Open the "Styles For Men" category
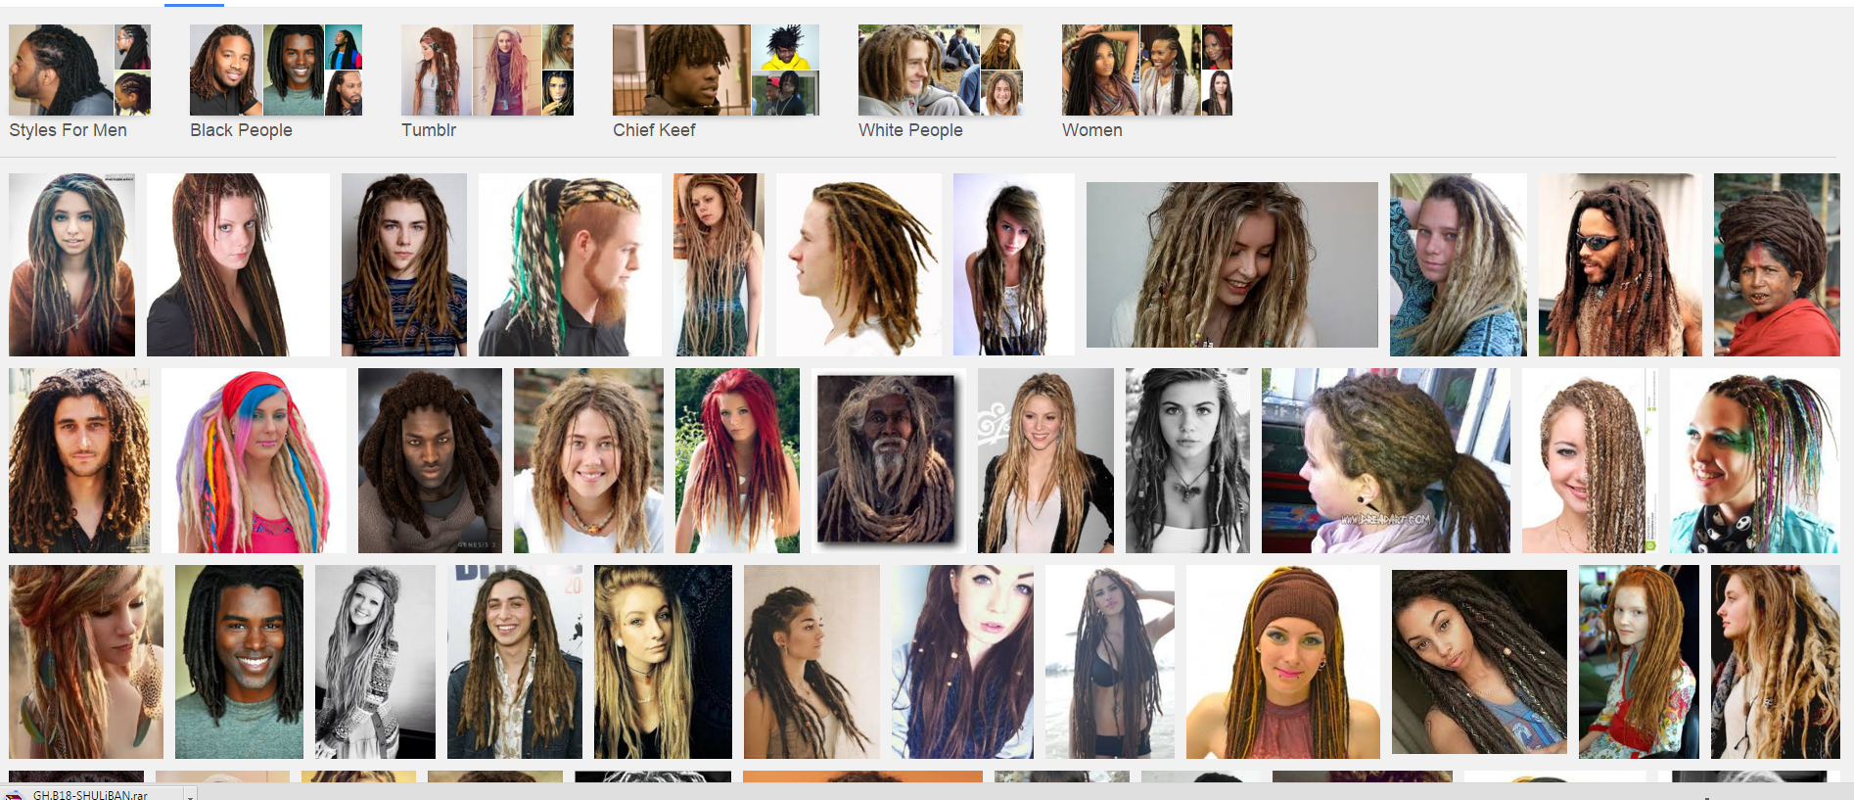The width and height of the screenshot is (1854, 800). point(79,82)
